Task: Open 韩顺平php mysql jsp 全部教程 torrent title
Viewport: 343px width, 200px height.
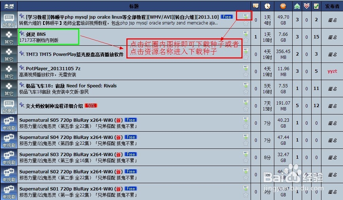Action: pyautogui.click(x=122, y=17)
